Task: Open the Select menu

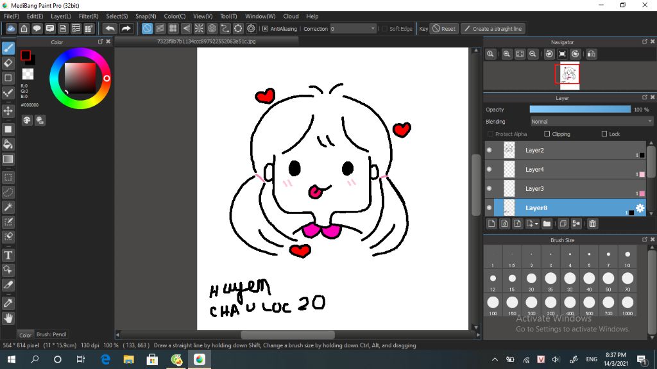Action: tap(117, 16)
